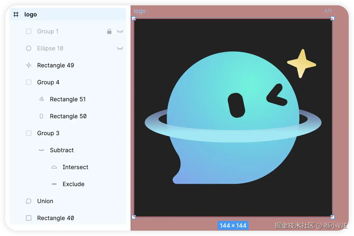The image size is (354, 236).
Task: Select the logo frame layer row
Action: tap(68, 14)
